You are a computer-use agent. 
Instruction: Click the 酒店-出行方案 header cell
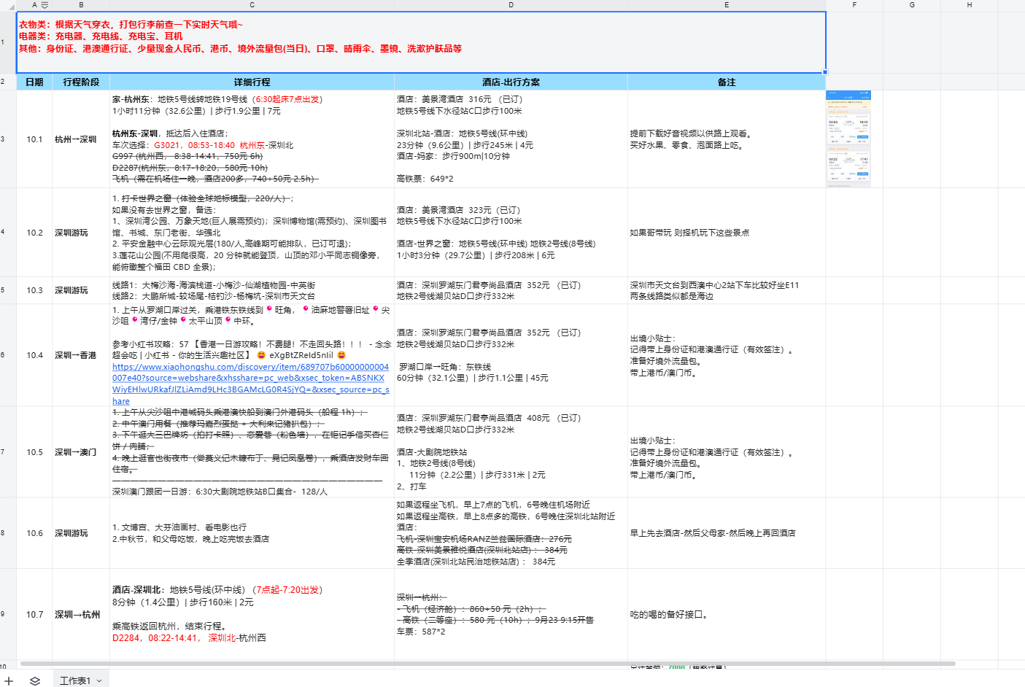[x=511, y=82]
